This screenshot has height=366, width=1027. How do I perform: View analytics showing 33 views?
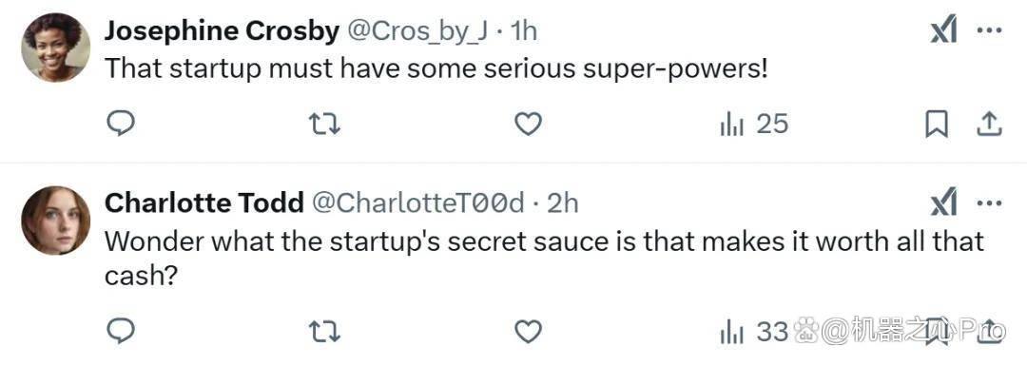click(754, 332)
